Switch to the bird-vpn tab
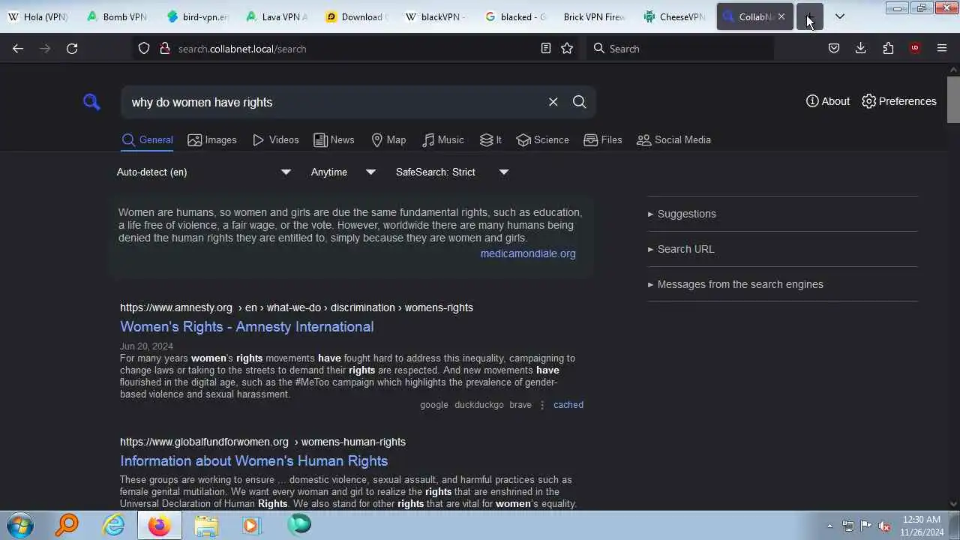 [197, 16]
